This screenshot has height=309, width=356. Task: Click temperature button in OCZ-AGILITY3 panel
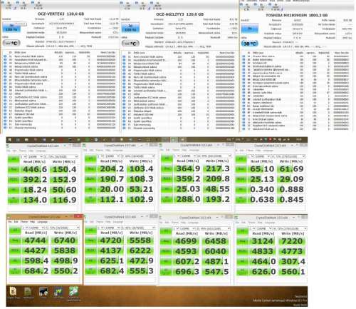(x=130, y=44)
